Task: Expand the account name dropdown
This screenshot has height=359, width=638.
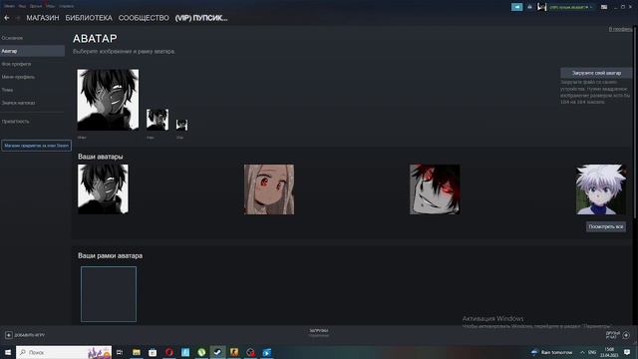Action: coord(570,7)
